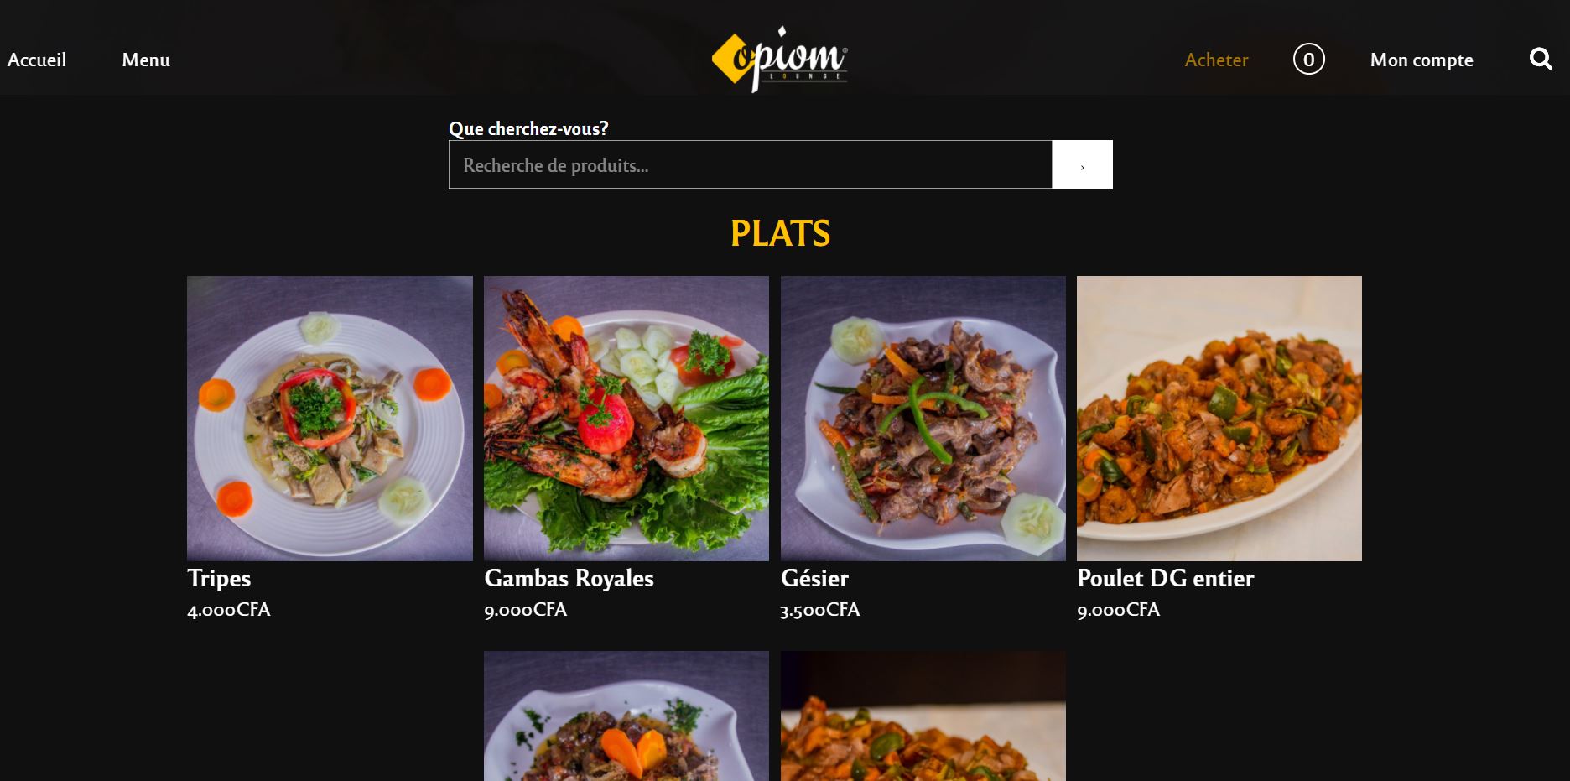Click the Tripes product title

tap(219, 578)
